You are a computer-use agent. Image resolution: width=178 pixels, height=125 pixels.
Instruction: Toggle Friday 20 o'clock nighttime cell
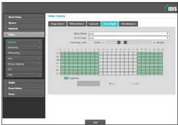click(x=148, y=67)
